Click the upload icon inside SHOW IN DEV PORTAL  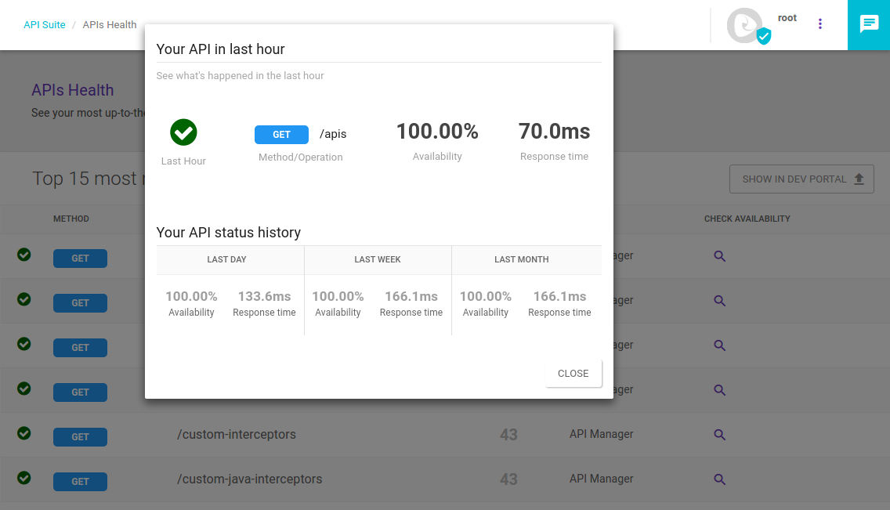860,178
